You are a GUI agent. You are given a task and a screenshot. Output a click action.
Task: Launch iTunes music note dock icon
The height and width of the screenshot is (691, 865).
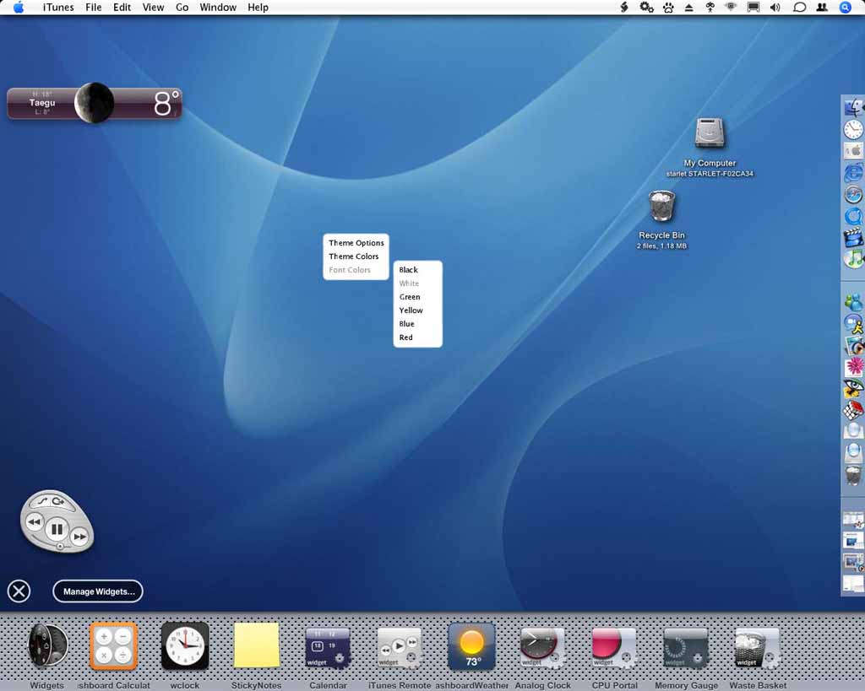click(853, 258)
